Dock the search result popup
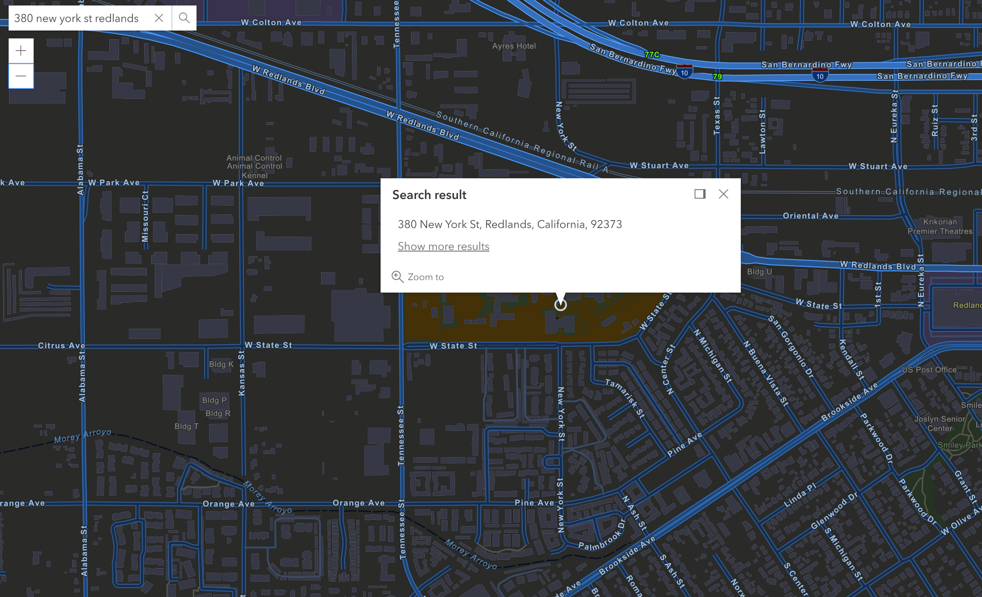This screenshot has height=597, width=982. 700,194
